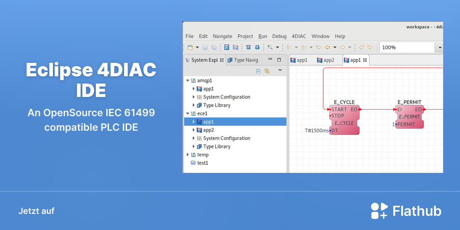Open the Search dropdown arrow
This screenshot has height=230, width=460.
(x=278, y=48)
